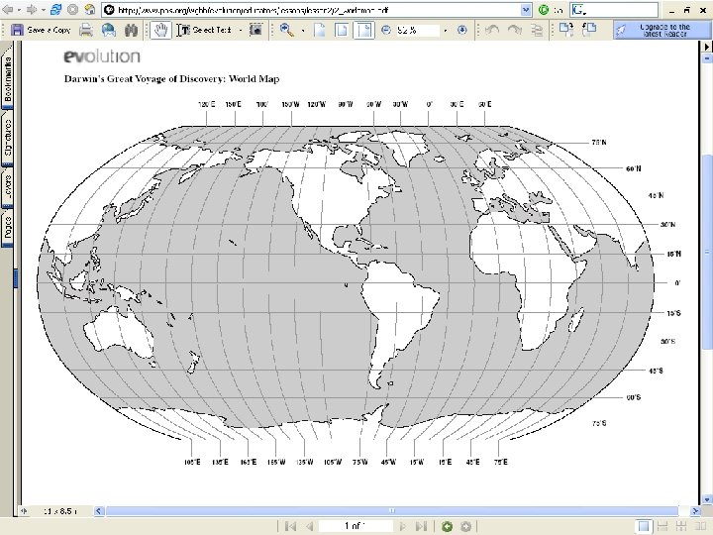Click scroll left arrow on horizontal scrollbar

coord(99,511)
